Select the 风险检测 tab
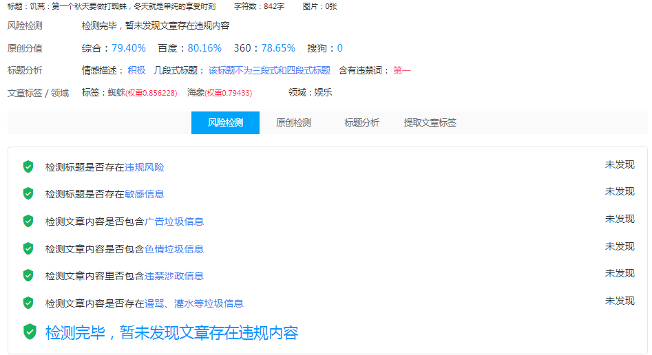652x355 pixels. click(x=225, y=122)
